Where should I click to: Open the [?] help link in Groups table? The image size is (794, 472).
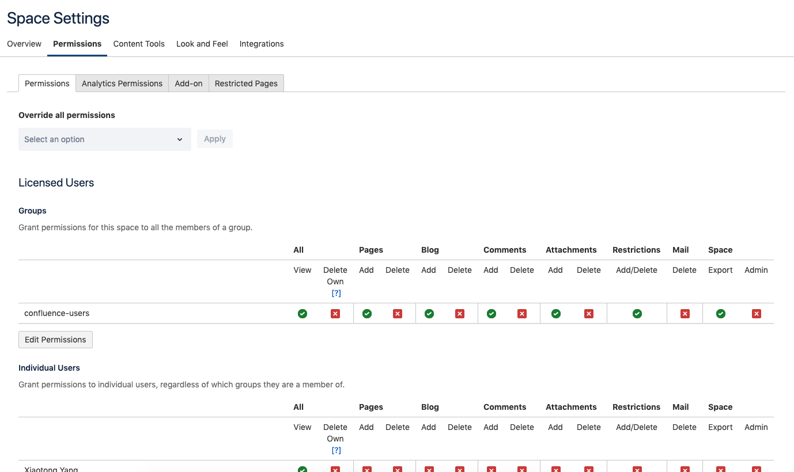(x=336, y=293)
